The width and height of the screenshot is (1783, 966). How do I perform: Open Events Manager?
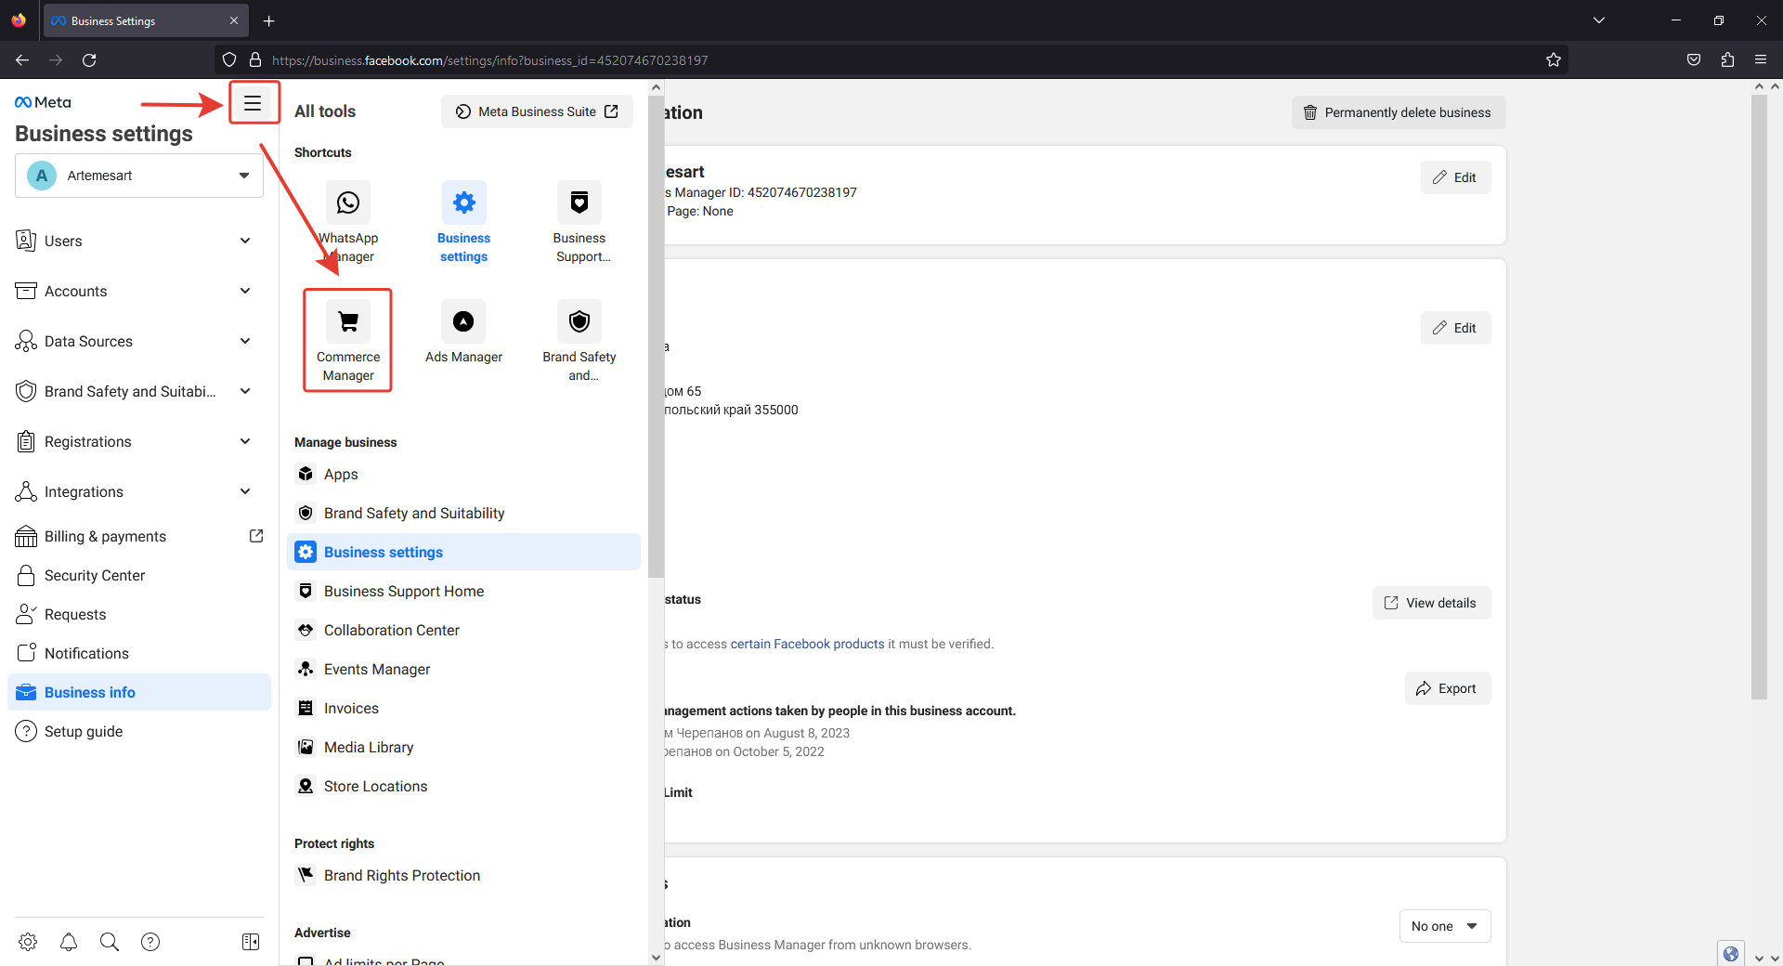tap(463, 670)
